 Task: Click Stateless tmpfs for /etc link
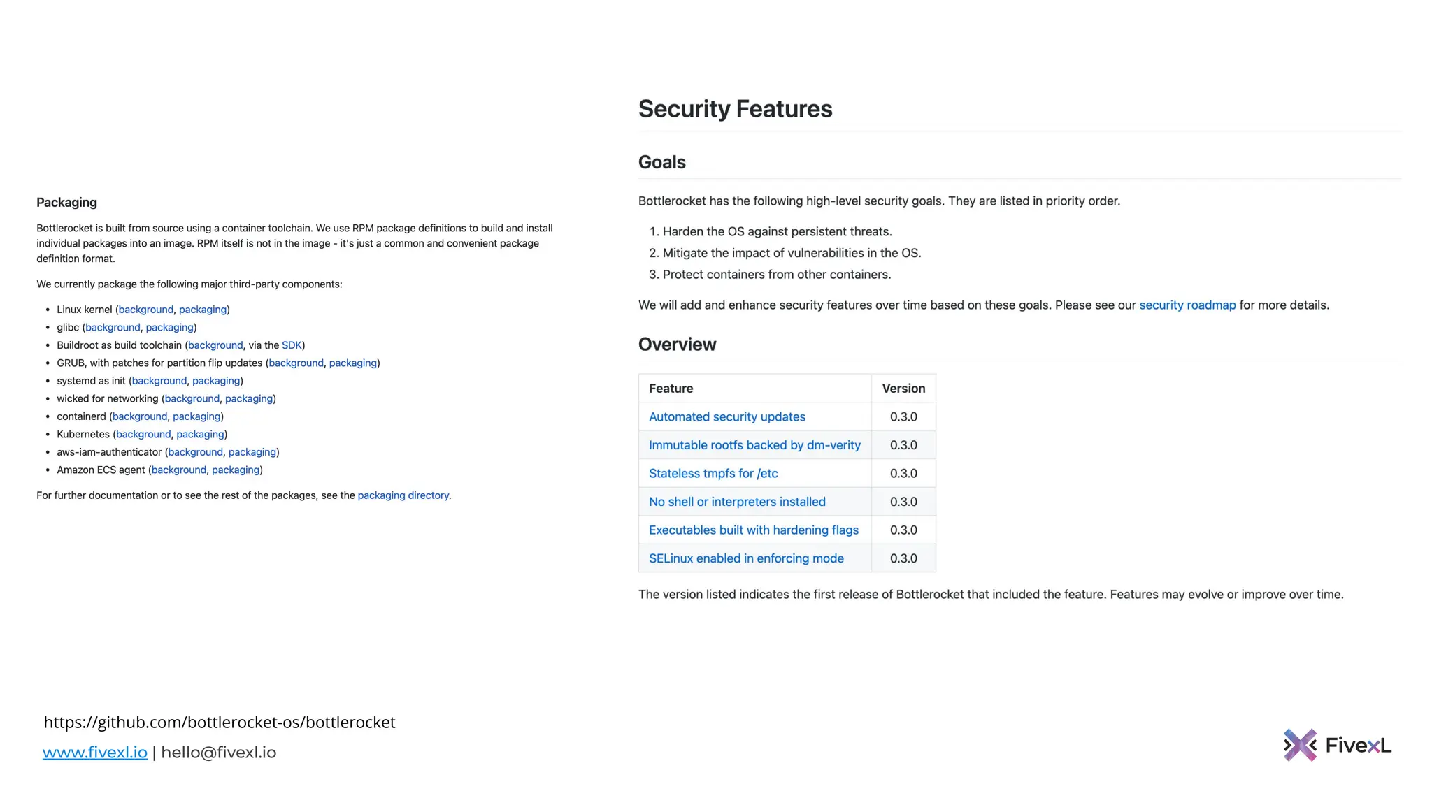[x=713, y=474]
